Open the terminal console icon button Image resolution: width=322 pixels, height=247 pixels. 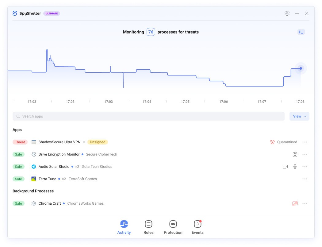point(301,32)
